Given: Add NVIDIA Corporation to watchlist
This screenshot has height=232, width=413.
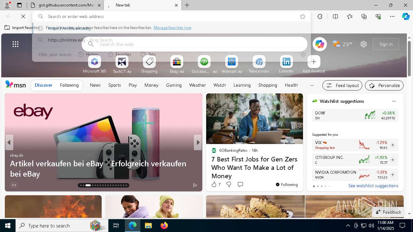Looking at the screenshot, I should (x=392, y=175).
